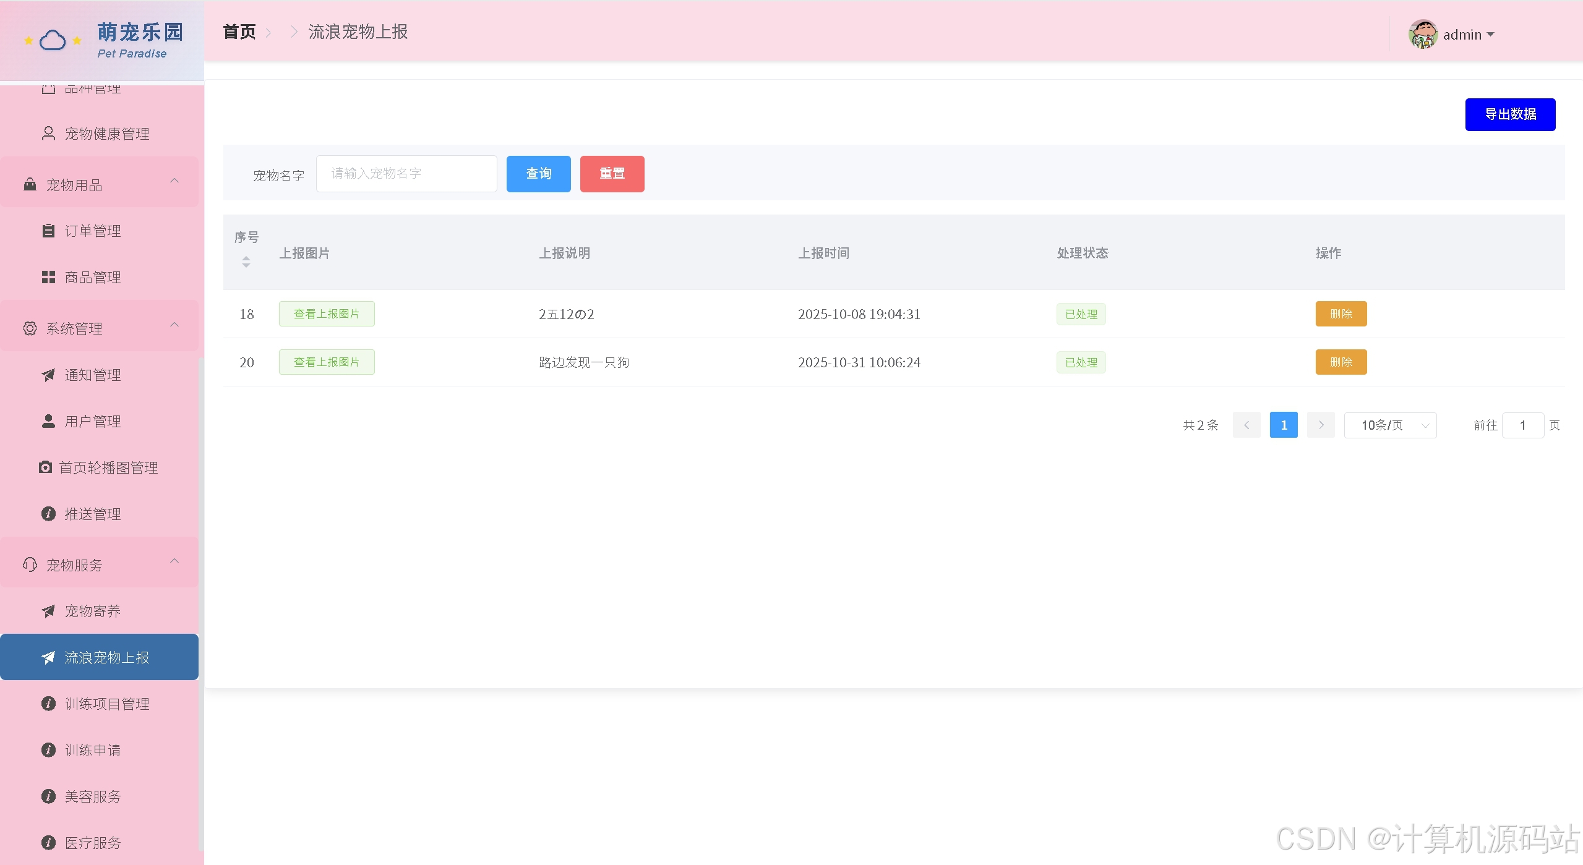Click the 训练申请 info icon
Image resolution: width=1583 pixels, height=865 pixels.
[x=48, y=750]
